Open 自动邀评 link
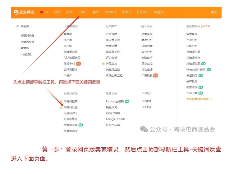229x174 pixels. (147, 69)
